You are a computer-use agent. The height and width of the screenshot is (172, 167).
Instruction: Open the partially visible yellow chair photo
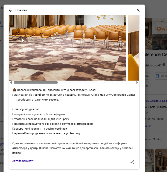point(134,48)
